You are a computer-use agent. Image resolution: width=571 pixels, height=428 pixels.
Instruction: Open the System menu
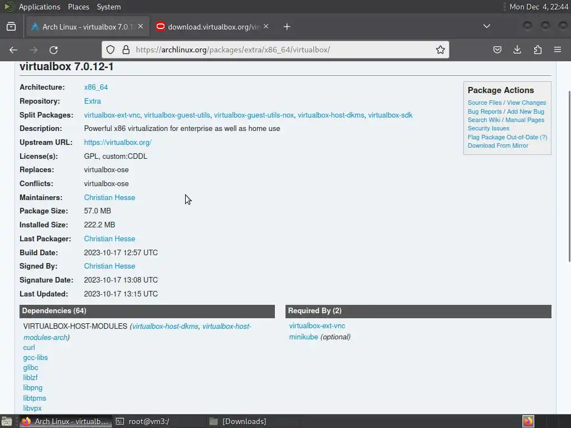tap(109, 7)
